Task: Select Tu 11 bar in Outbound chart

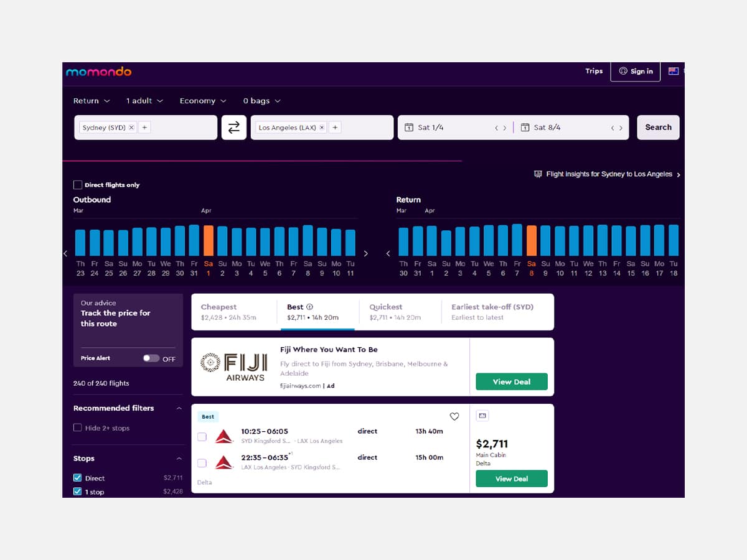Action: point(350,243)
